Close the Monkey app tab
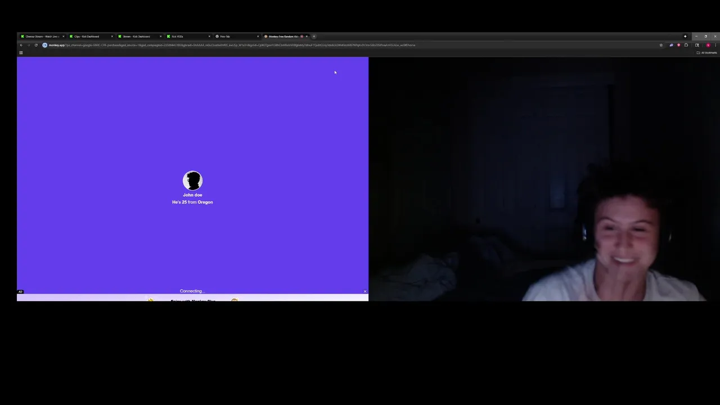This screenshot has height=405, width=720. coord(307,37)
